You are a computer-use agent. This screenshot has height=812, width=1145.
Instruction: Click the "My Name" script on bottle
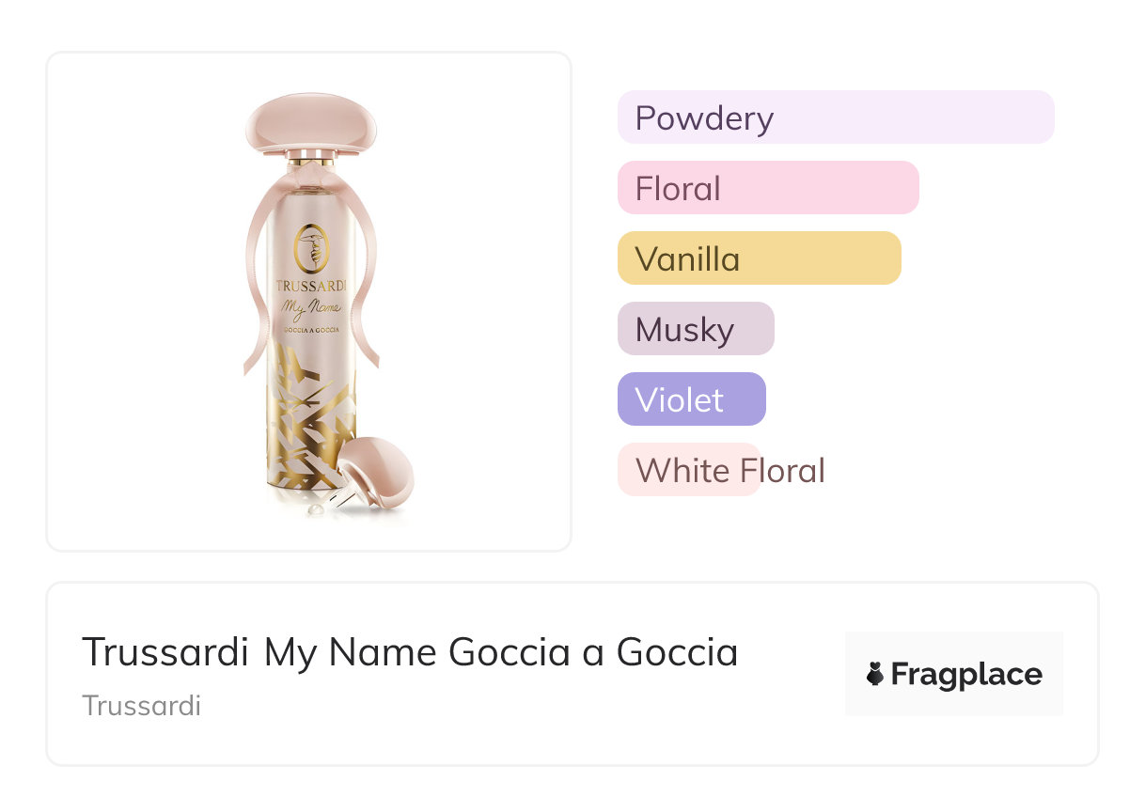(x=310, y=306)
